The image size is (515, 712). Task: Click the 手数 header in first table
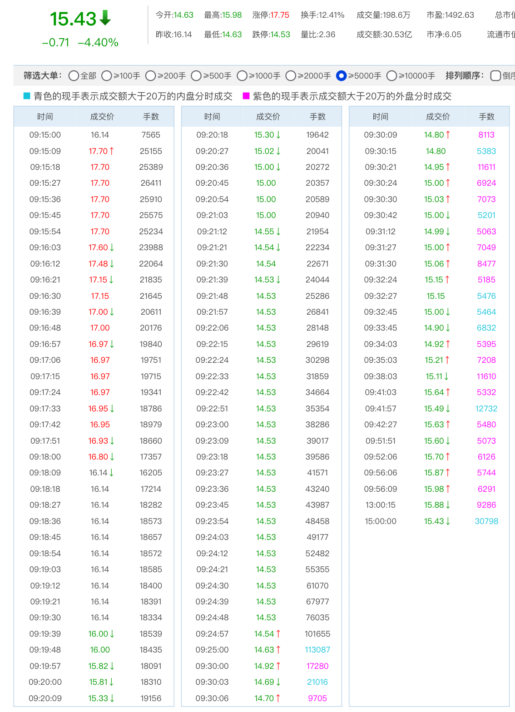[151, 117]
